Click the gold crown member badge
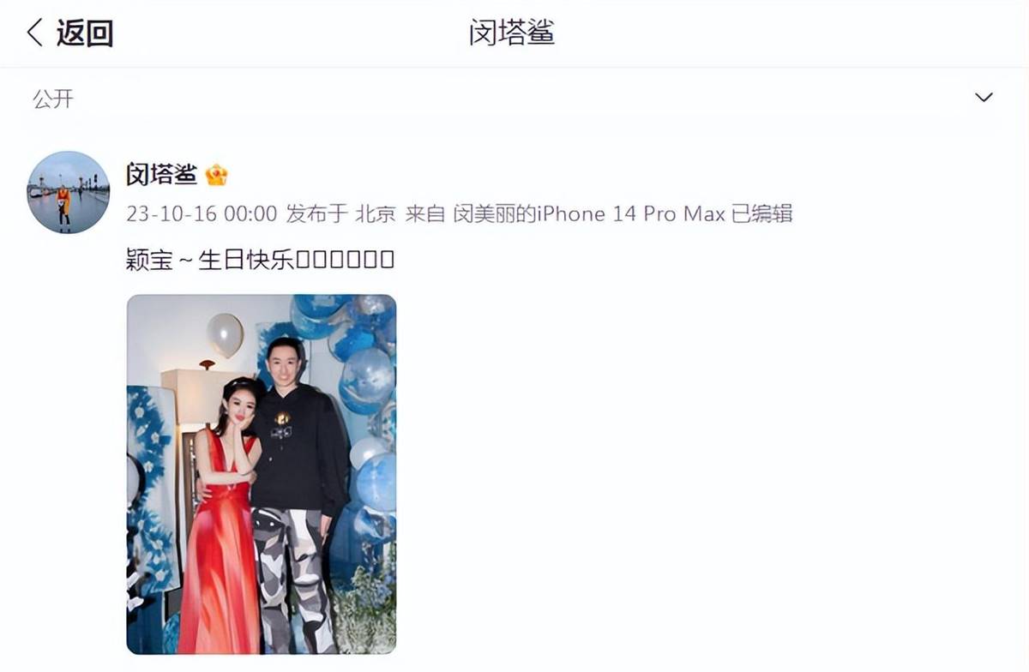 point(216,176)
